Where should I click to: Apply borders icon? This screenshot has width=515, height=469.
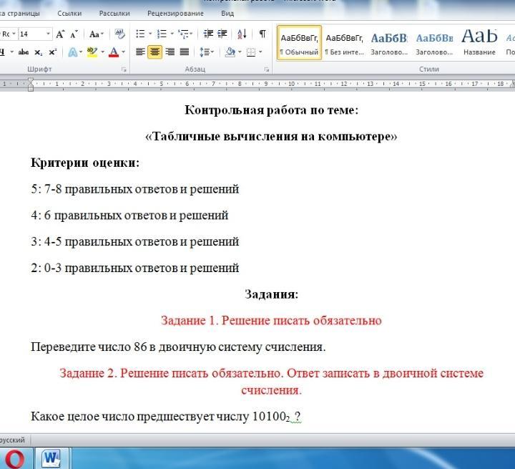(251, 52)
